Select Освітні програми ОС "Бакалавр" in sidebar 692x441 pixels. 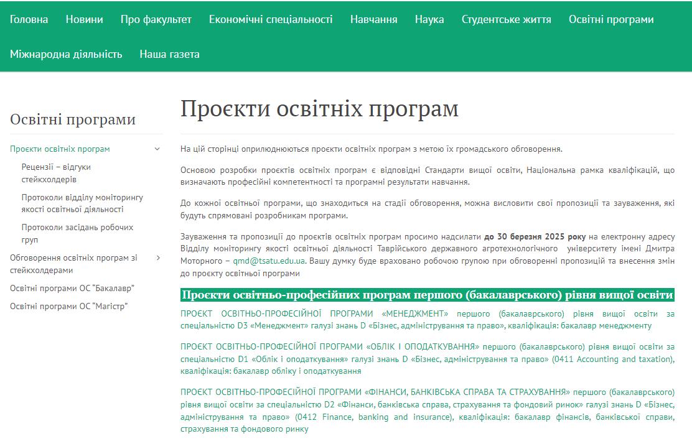pyautogui.click(x=72, y=288)
